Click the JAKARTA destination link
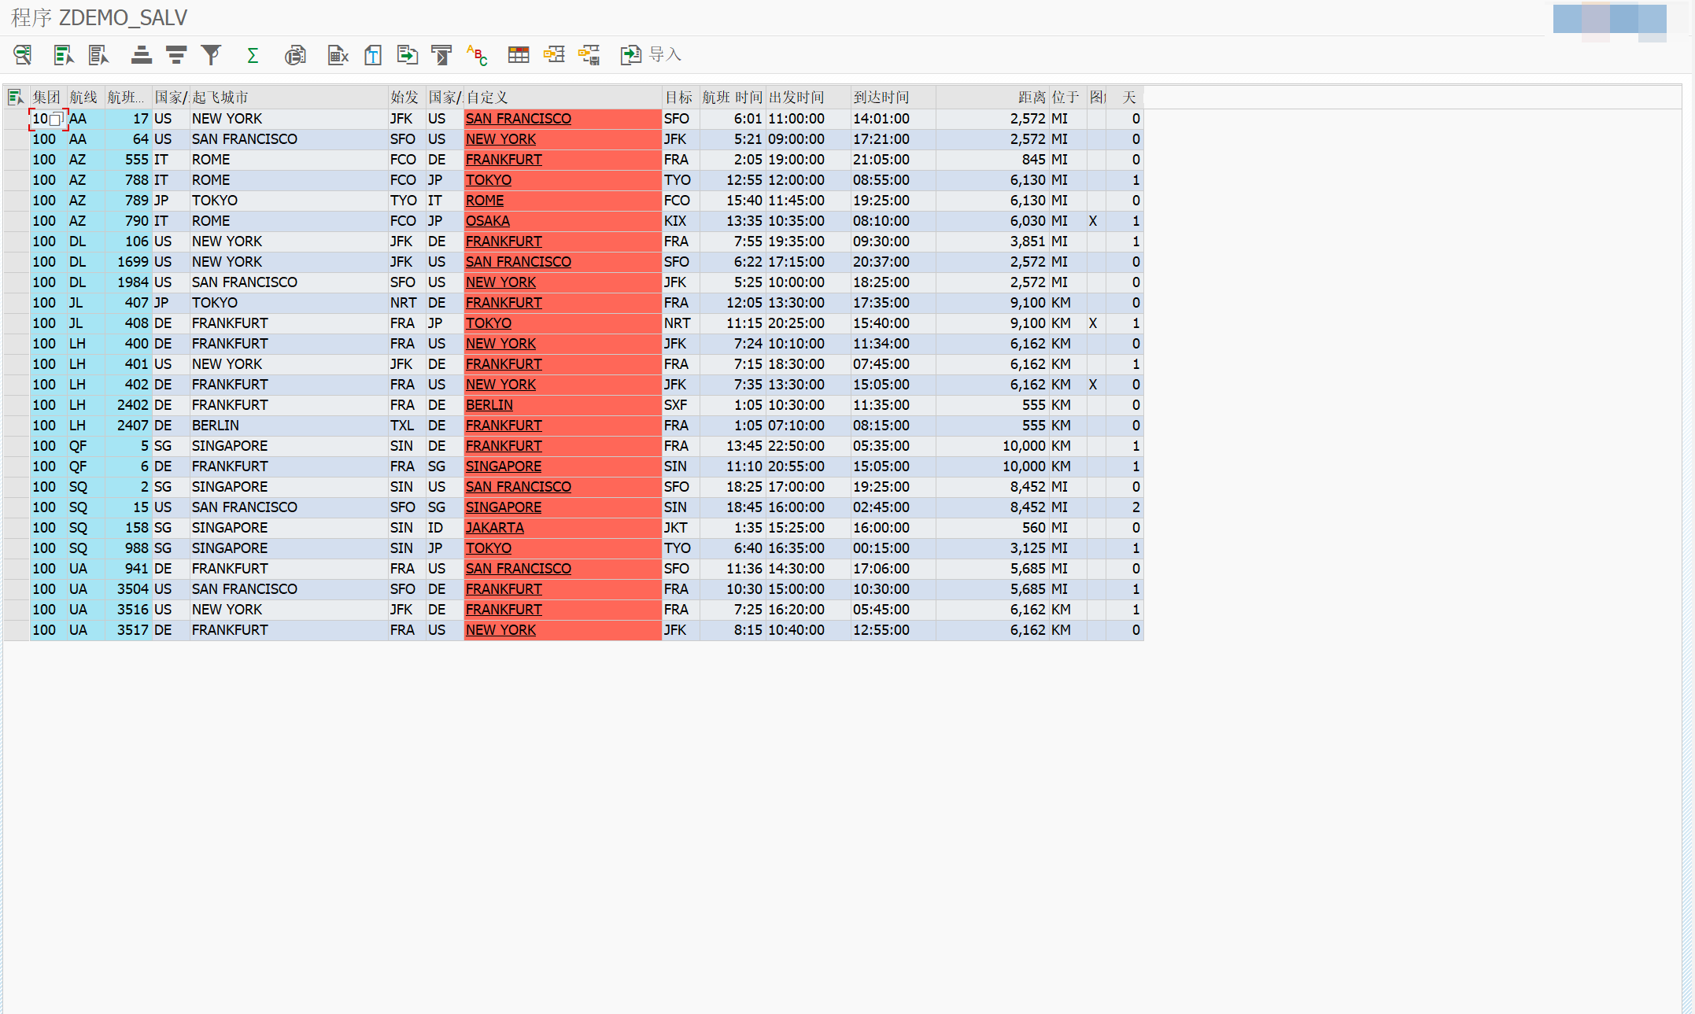The height and width of the screenshot is (1014, 1695). click(x=494, y=528)
